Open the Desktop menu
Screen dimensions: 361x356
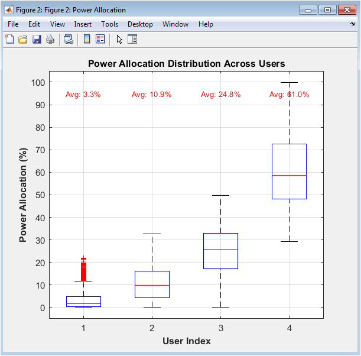point(140,24)
